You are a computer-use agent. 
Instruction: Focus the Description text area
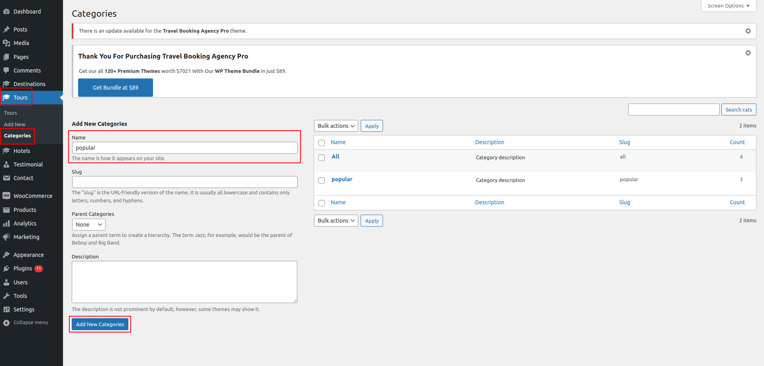pyautogui.click(x=185, y=282)
